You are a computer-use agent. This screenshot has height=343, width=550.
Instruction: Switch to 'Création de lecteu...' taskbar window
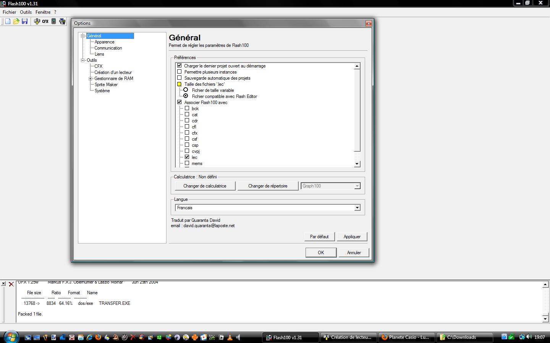(x=348, y=337)
